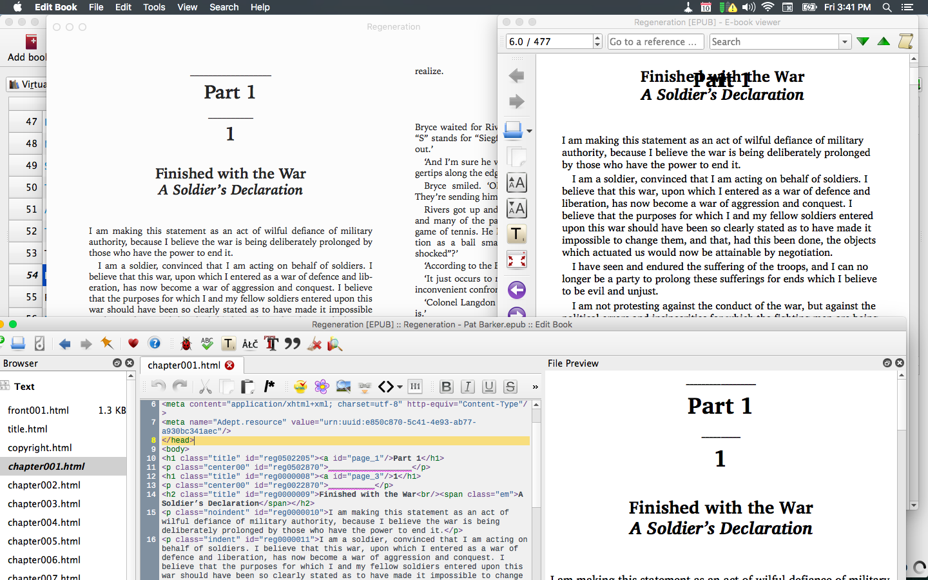Click the comment /* icon in editor toolbar
928x580 pixels.
coord(269,387)
